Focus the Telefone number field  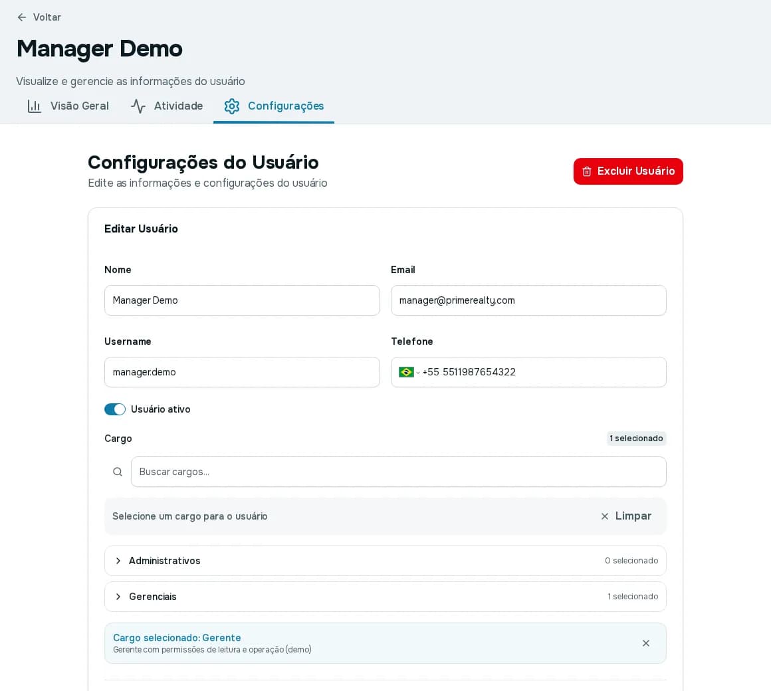click(541, 372)
